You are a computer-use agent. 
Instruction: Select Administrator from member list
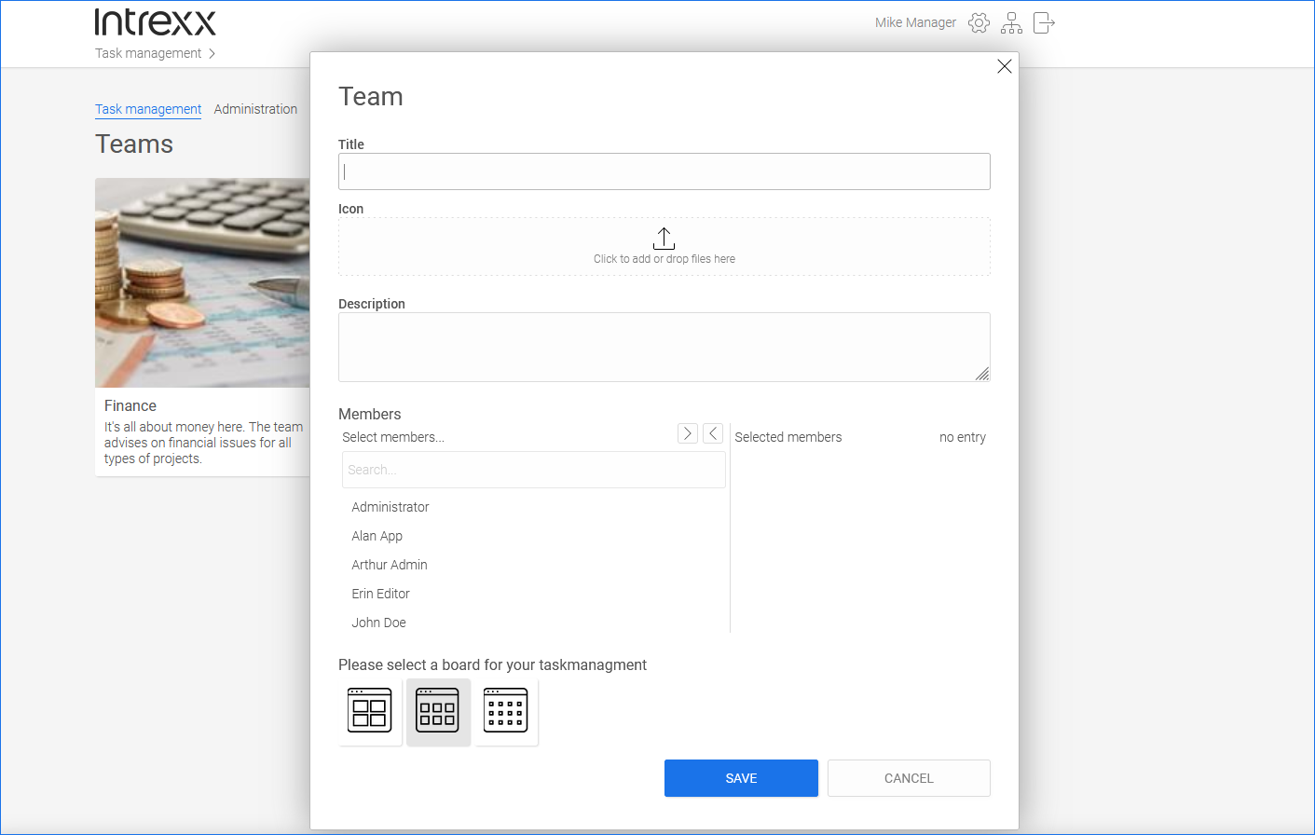[x=390, y=507]
